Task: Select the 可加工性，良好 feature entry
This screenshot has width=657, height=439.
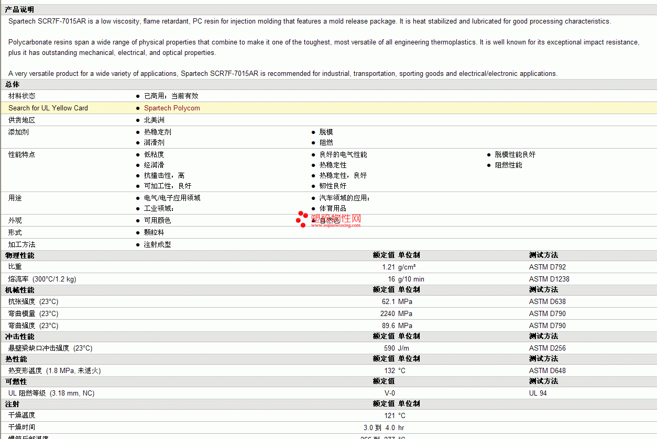Action: tap(168, 186)
